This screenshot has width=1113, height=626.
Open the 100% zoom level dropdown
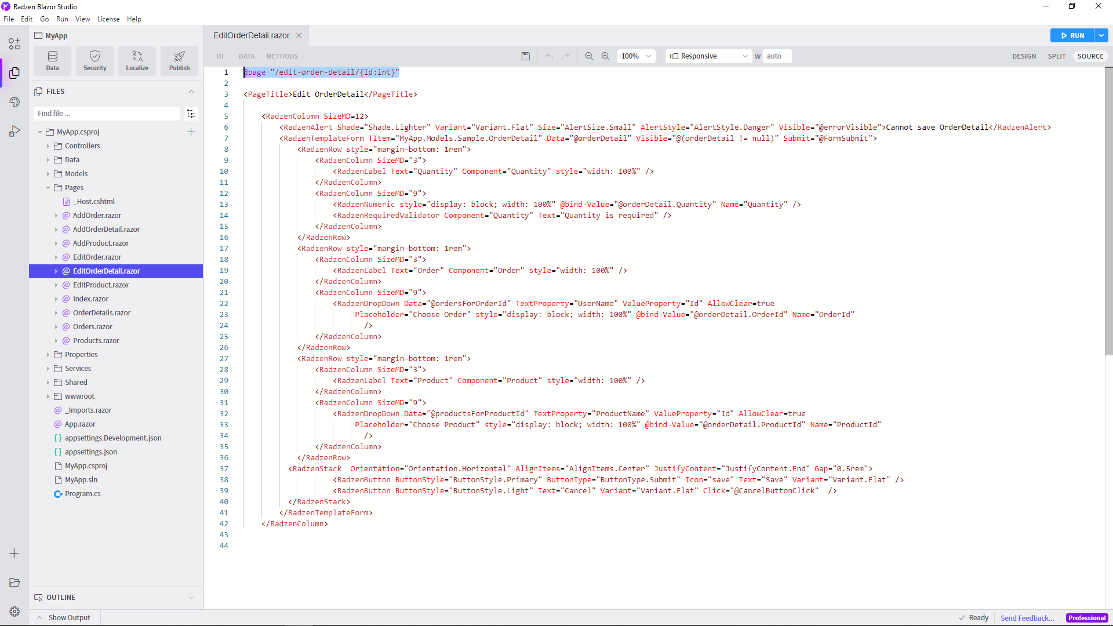pyautogui.click(x=636, y=56)
